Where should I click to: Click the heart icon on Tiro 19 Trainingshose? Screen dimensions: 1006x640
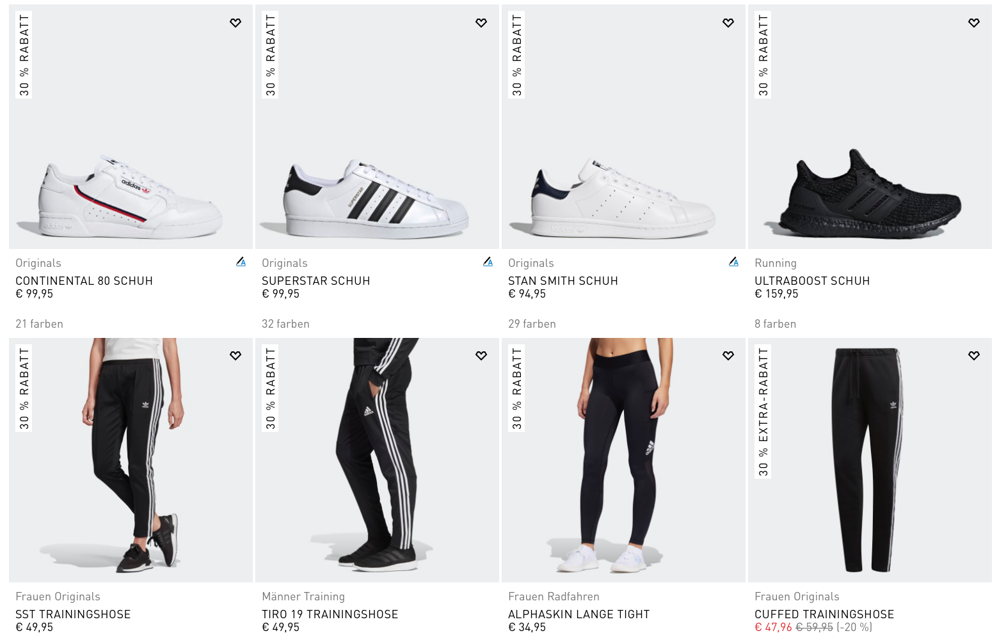(x=481, y=355)
